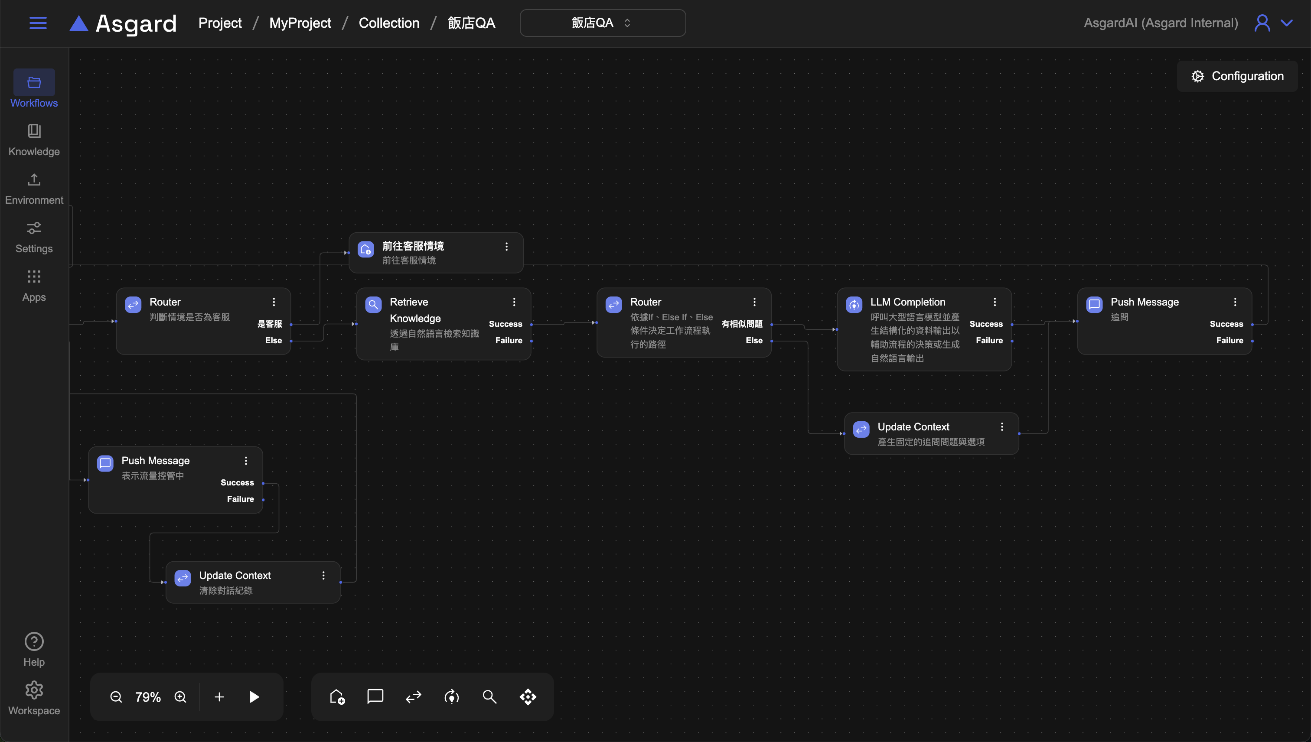Navigate to MyProject in the breadcrumb
Screen dimensions: 1311x742
click(300, 23)
